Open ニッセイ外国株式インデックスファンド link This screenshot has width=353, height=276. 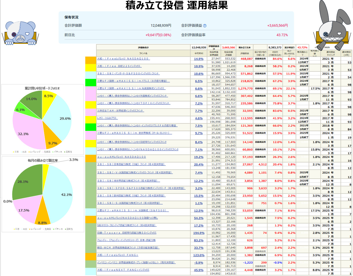click(x=132, y=96)
